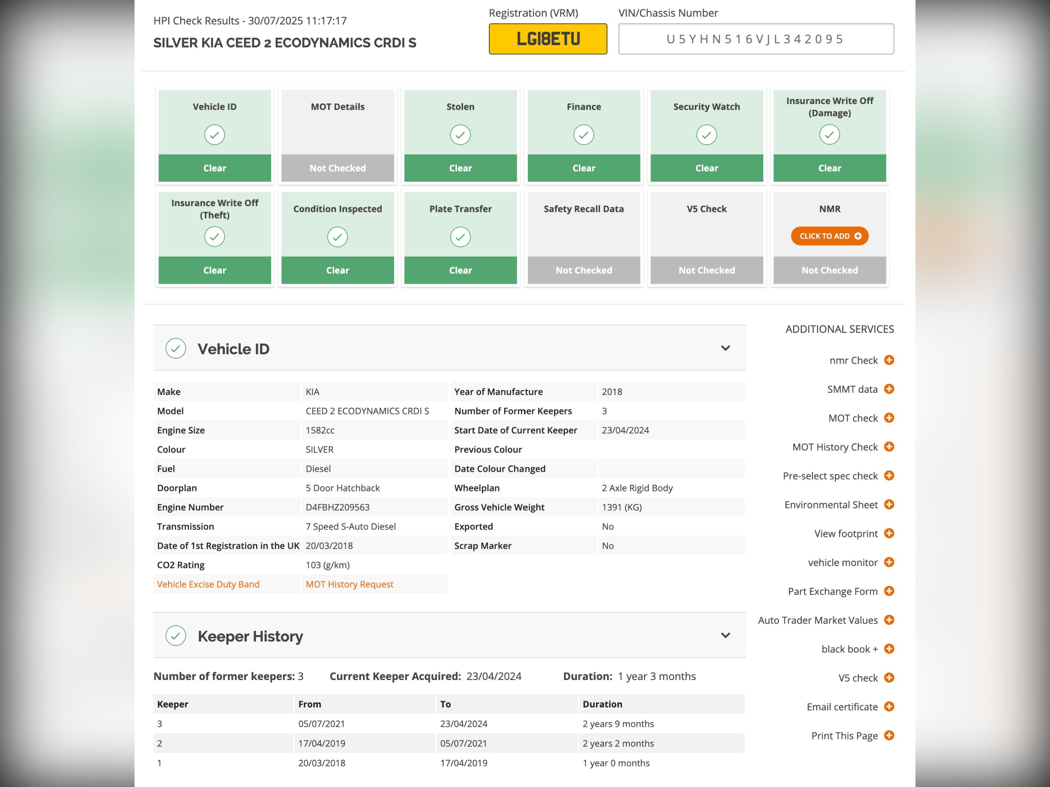Open the MOT History Request link
Viewport: 1050px width, 787px height.
pos(349,584)
